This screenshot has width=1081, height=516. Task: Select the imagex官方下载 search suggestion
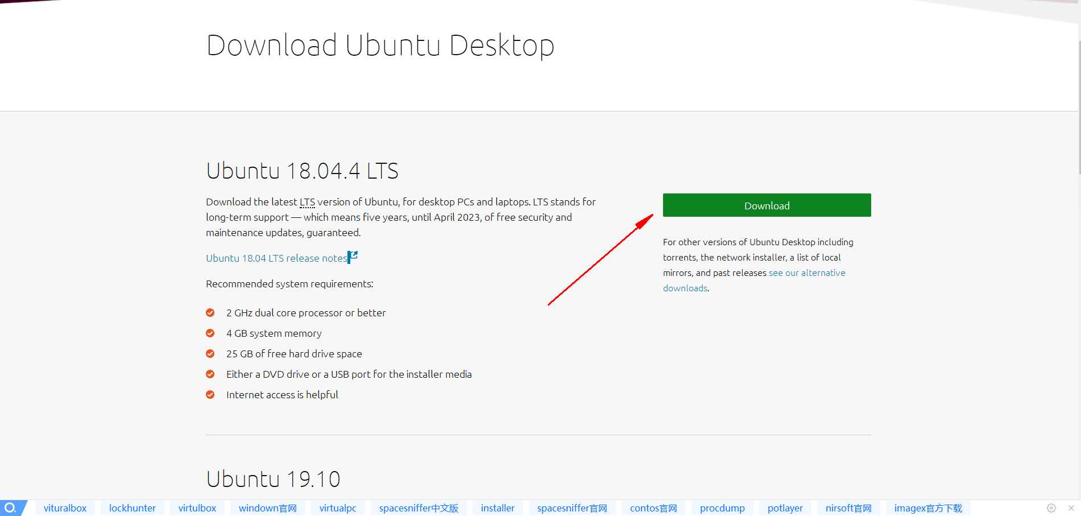(928, 508)
